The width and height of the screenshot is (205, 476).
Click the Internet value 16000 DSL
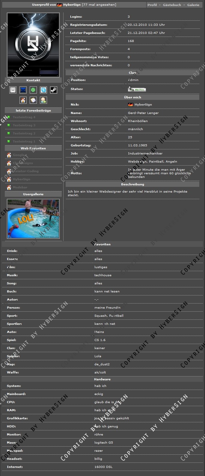coord(103,467)
